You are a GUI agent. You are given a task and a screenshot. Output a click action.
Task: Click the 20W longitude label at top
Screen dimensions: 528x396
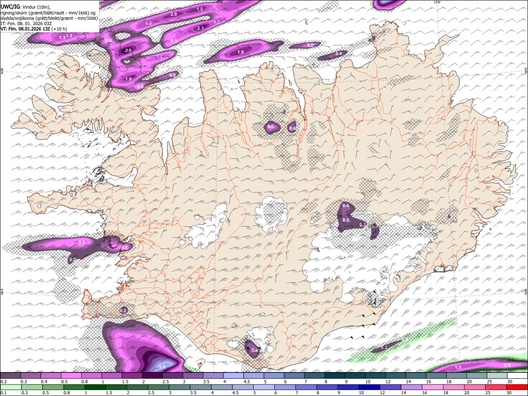click(x=219, y=2)
